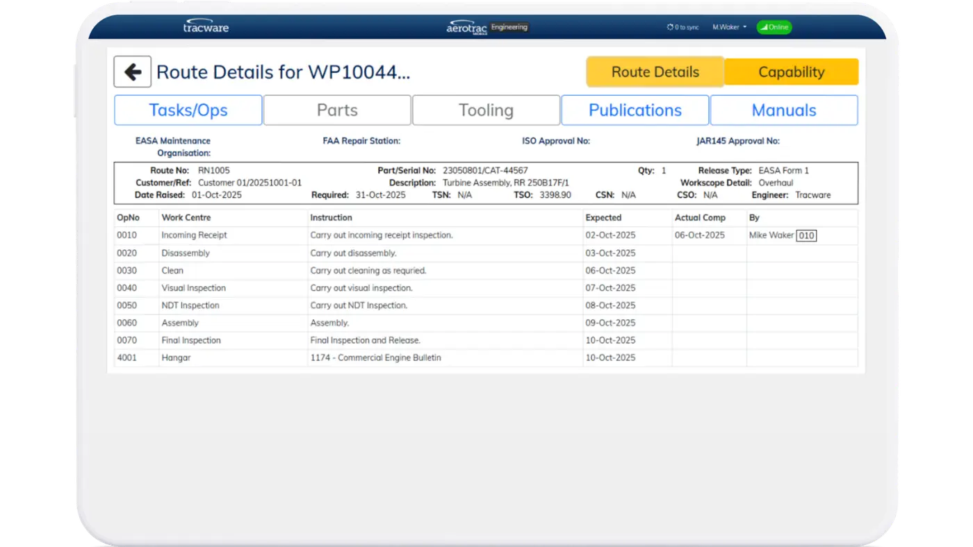Click the Actual Comp date 06-Oct-2025

pyautogui.click(x=699, y=235)
